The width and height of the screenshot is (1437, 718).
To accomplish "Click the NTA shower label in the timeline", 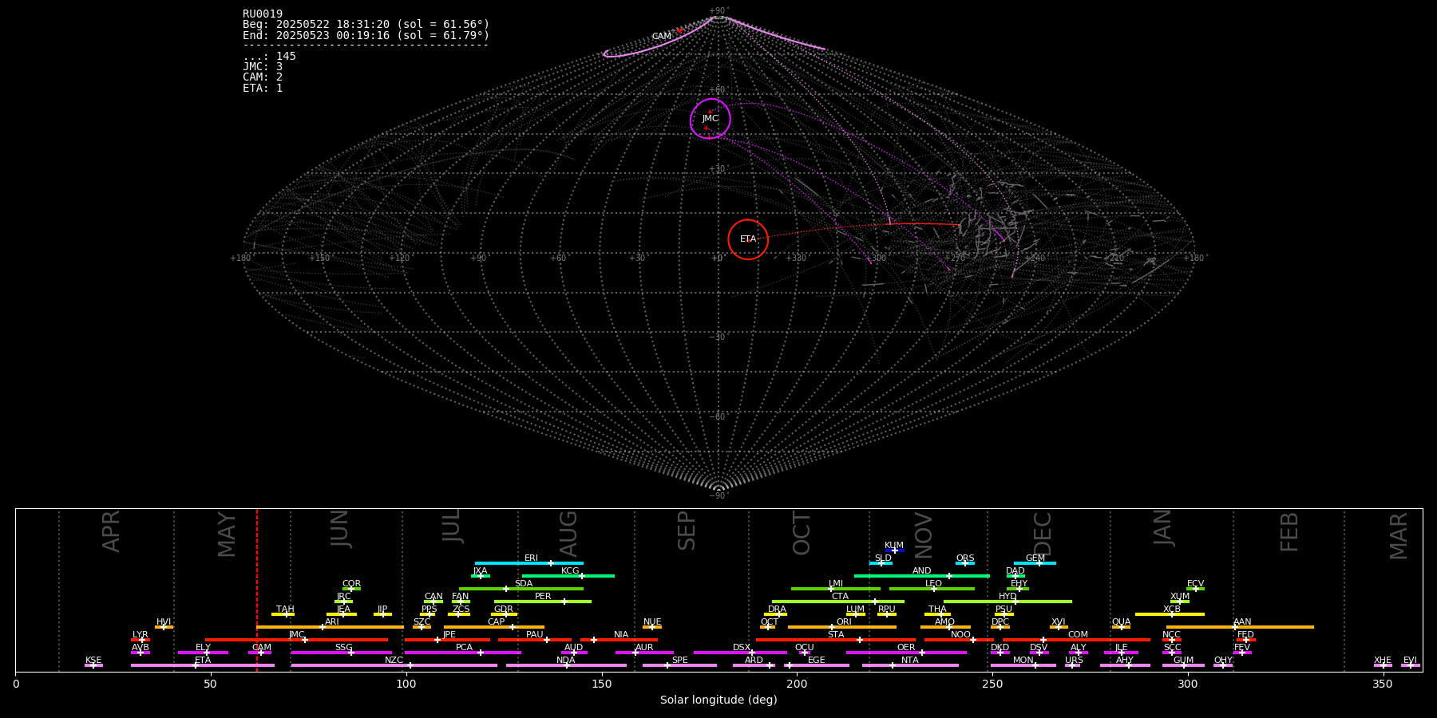I will (910, 661).
